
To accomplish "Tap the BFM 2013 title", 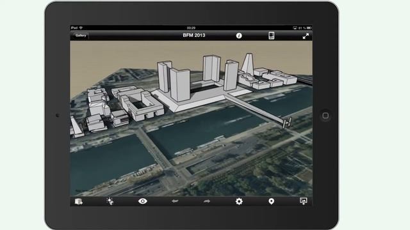I will pyautogui.click(x=193, y=36).
